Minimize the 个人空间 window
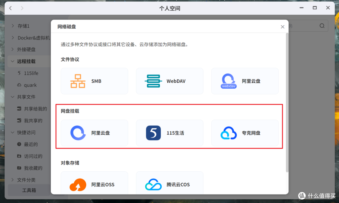The width and height of the screenshot is (339, 203). (x=301, y=8)
